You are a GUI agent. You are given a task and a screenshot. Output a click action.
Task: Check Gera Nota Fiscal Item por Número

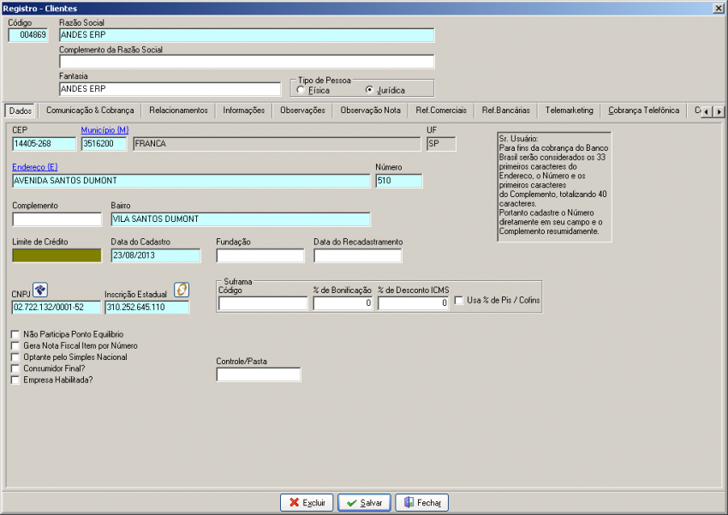tap(15, 346)
